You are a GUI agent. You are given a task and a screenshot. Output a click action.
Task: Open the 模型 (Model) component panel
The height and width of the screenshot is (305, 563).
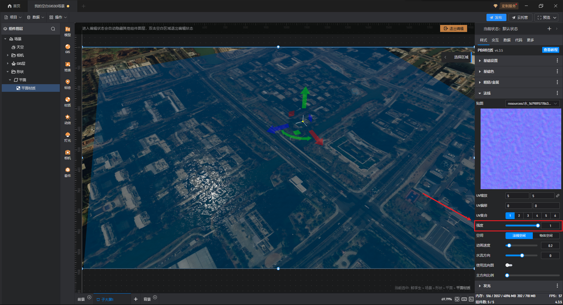[x=67, y=31]
